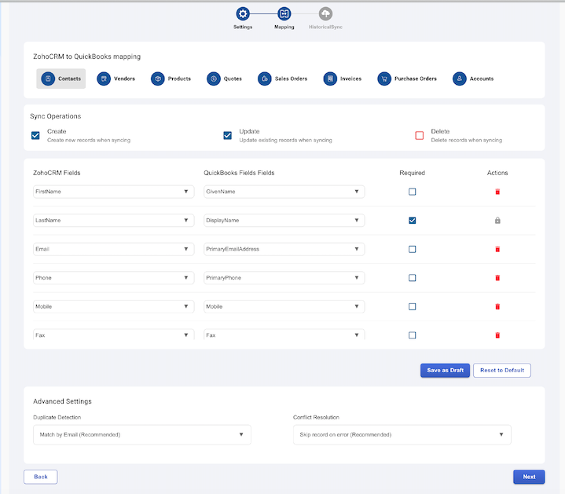Select the Contacts module icon
Screen dimensions: 565x494
coord(48,79)
